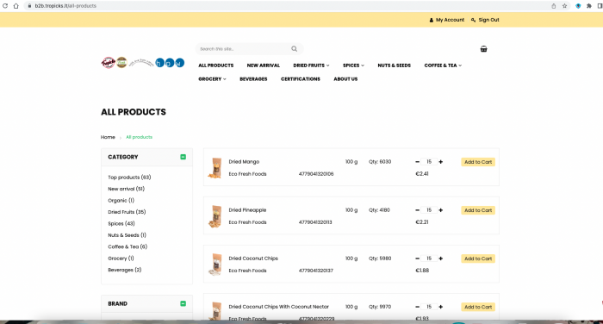The image size is (603, 324).
Task: Go to browser home page icon
Action: [x=16, y=6]
